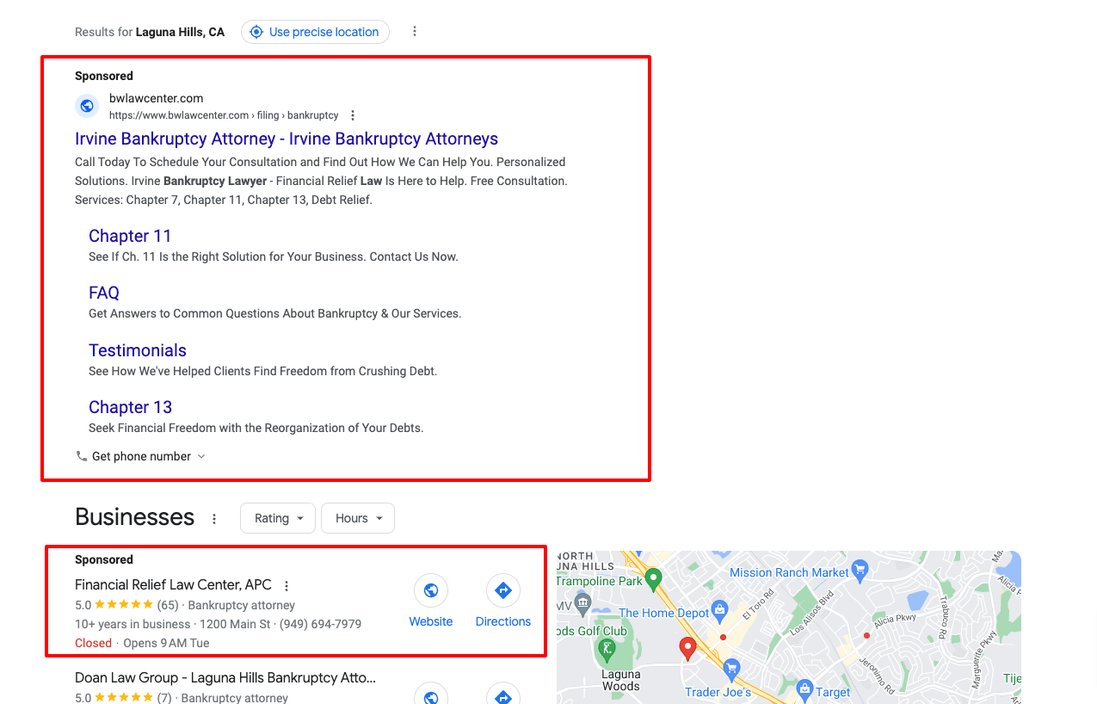
Task: Click the phone icon beside Get phone number
Action: pyautogui.click(x=82, y=456)
